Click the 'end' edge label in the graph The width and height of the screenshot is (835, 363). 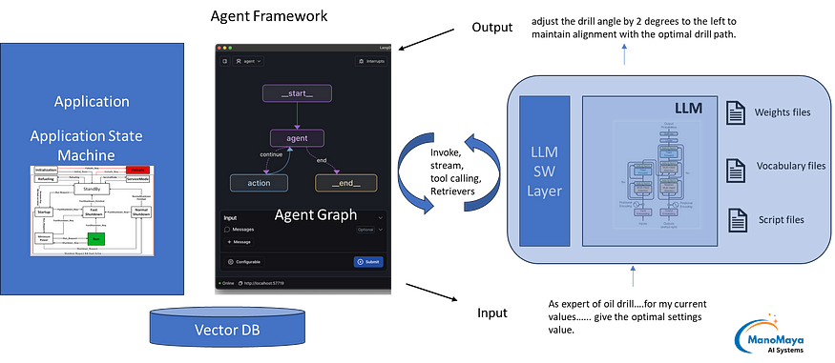pyautogui.click(x=321, y=160)
